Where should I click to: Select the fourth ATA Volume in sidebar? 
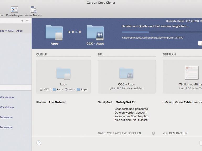point(6,127)
